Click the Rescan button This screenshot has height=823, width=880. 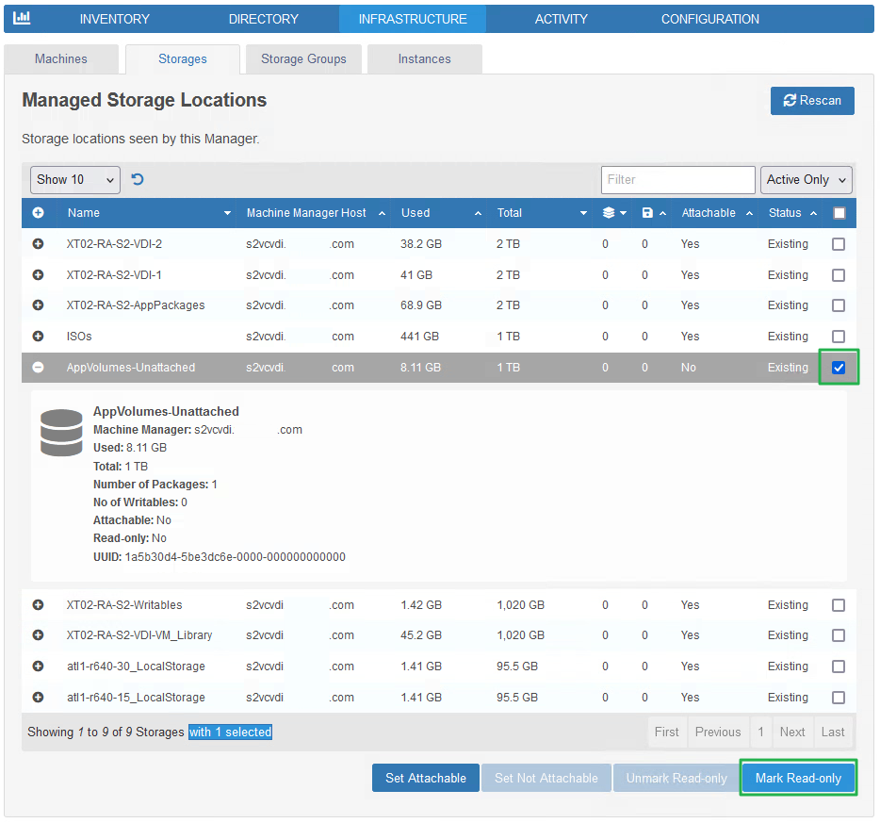[812, 100]
